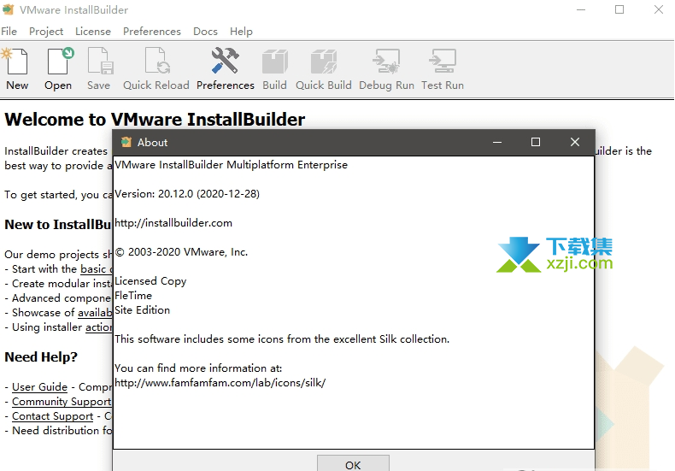Open the Contact Support link
The height and width of the screenshot is (471, 675).
click(x=52, y=416)
